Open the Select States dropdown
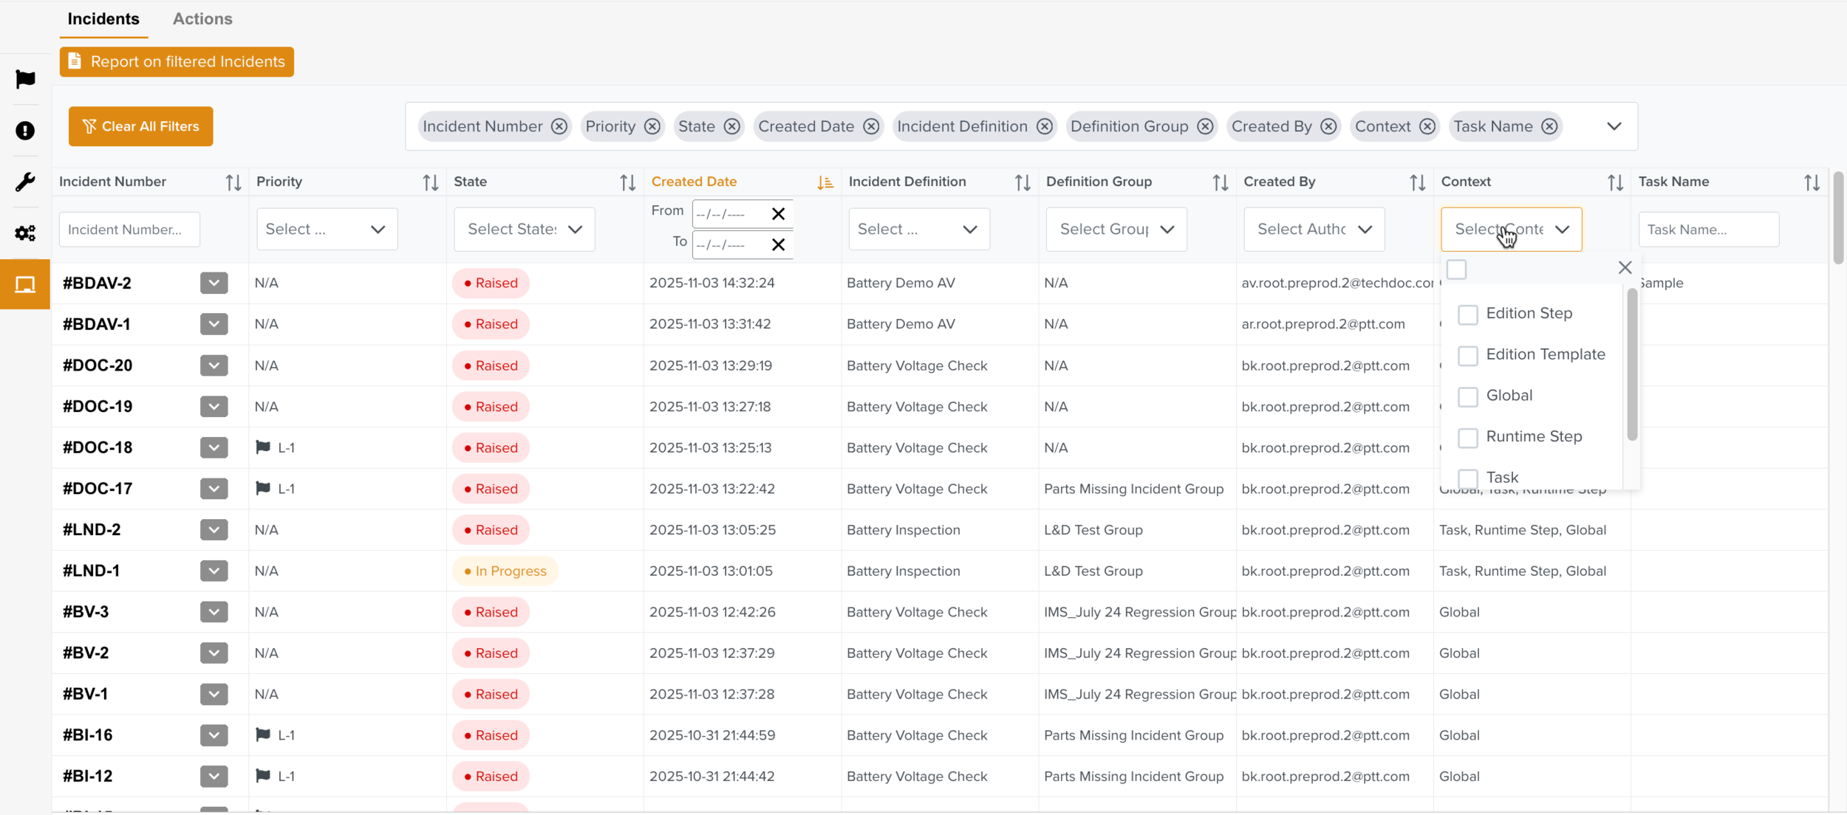 point(524,230)
